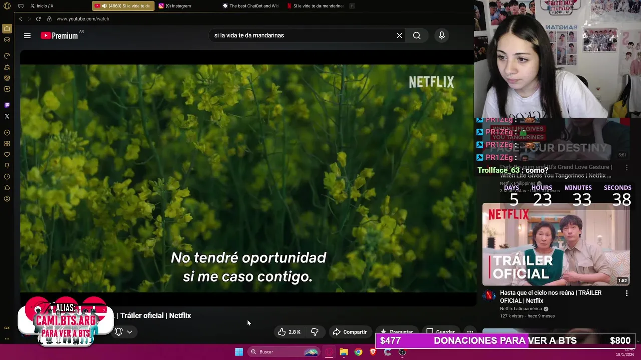The width and height of the screenshot is (641, 360).
Task: Open Google Chrome from the taskbar
Action: [x=358, y=352]
